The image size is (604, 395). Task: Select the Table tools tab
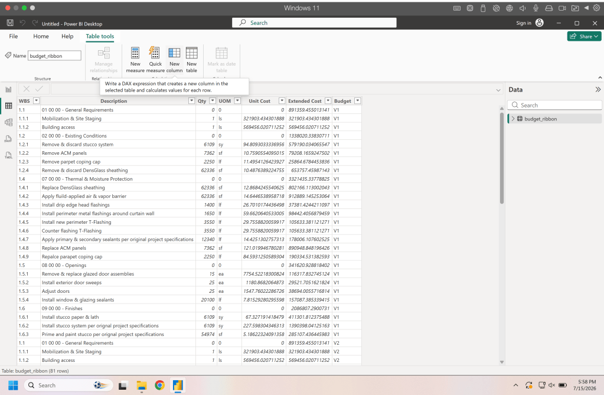click(100, 36)
